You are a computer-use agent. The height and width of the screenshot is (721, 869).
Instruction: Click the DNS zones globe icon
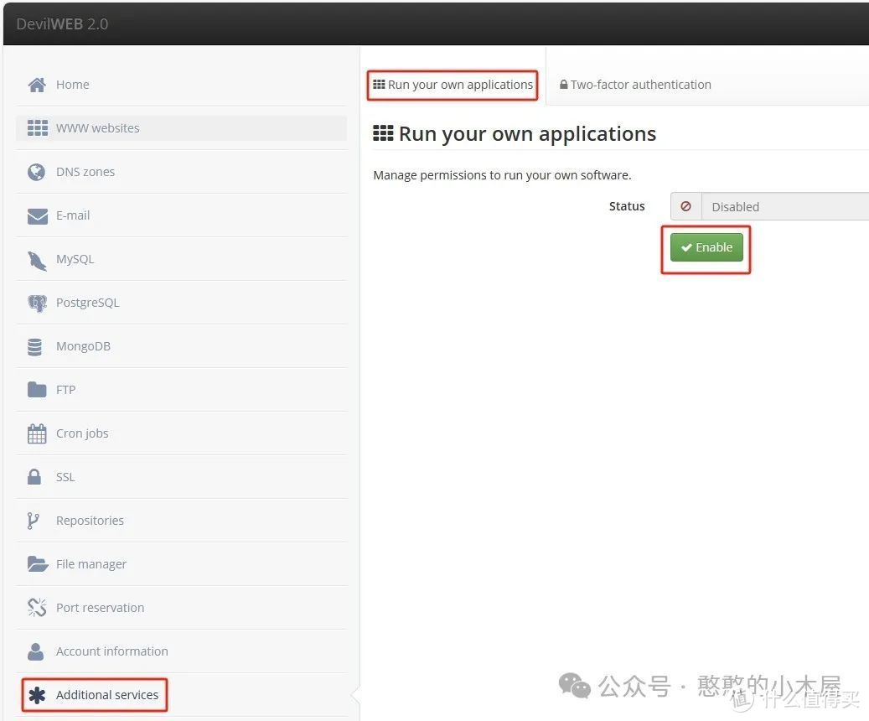(x=37, y=172)
